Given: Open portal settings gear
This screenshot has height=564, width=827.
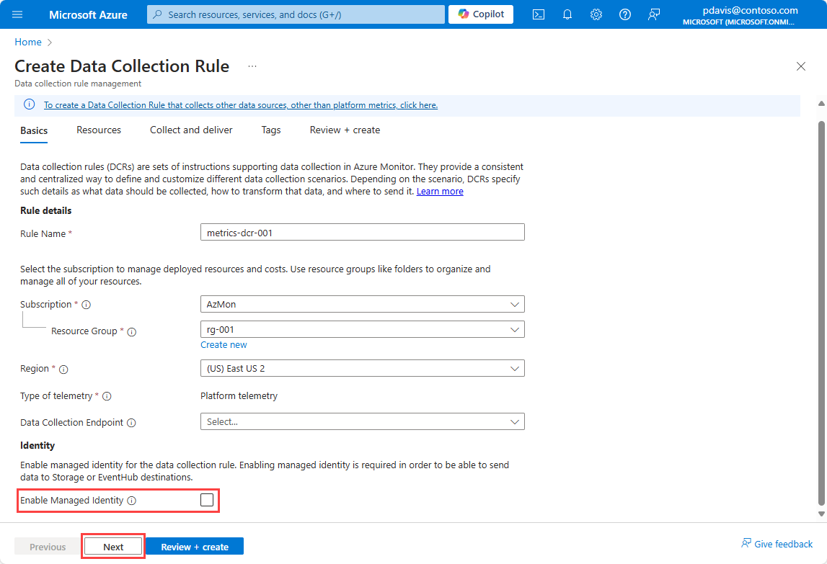Looking at the screenshot, I should (x=596, y=14).
